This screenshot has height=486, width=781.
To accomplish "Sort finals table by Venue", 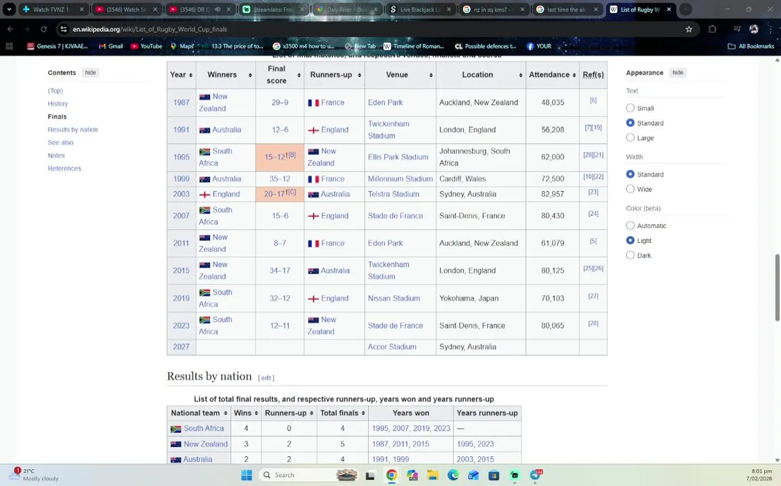I will [400, 75].
